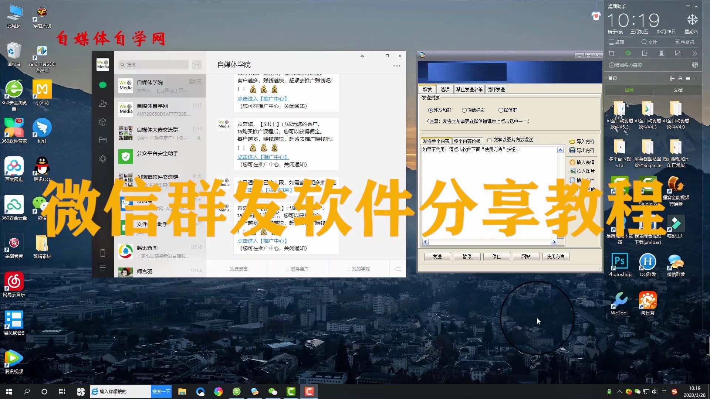Select the 微信好友 radio button
This screenshot has height=399, width=710.
464,110
